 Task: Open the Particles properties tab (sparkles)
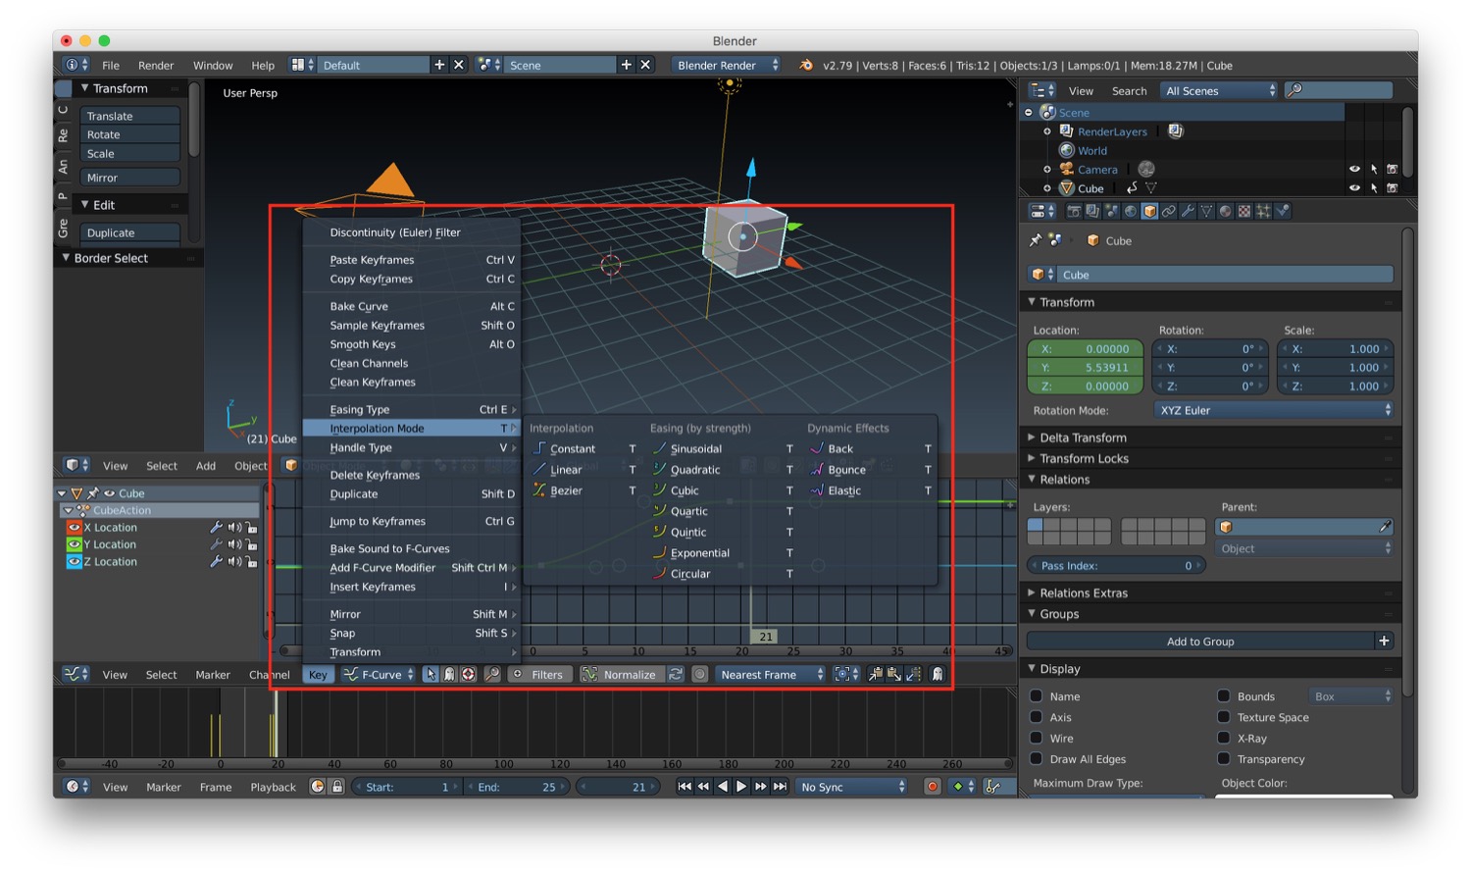pos(1263,211)
